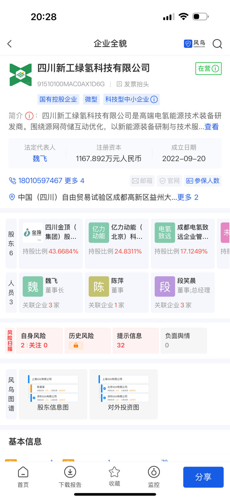Open the 邮箱 email button
The height and width of the screenshot is (500, 230).
[142, 181]
